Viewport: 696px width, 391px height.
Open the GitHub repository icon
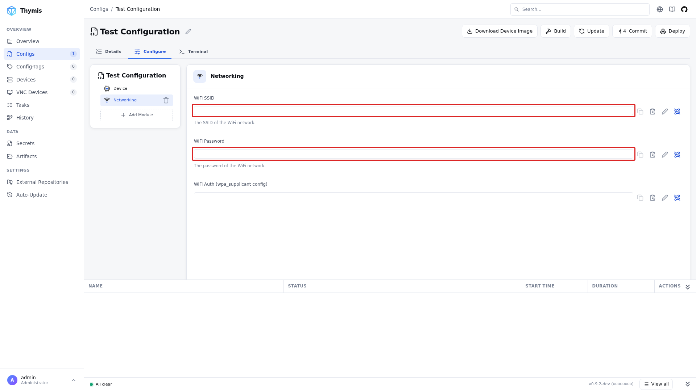tap(684, 9)
